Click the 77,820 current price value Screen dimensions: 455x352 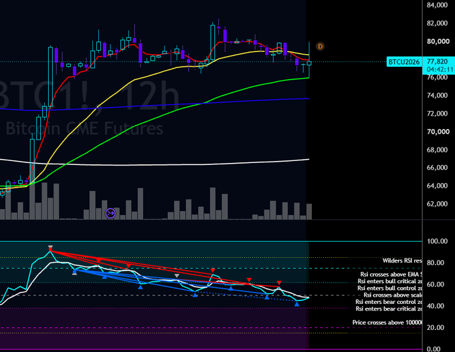438,61
